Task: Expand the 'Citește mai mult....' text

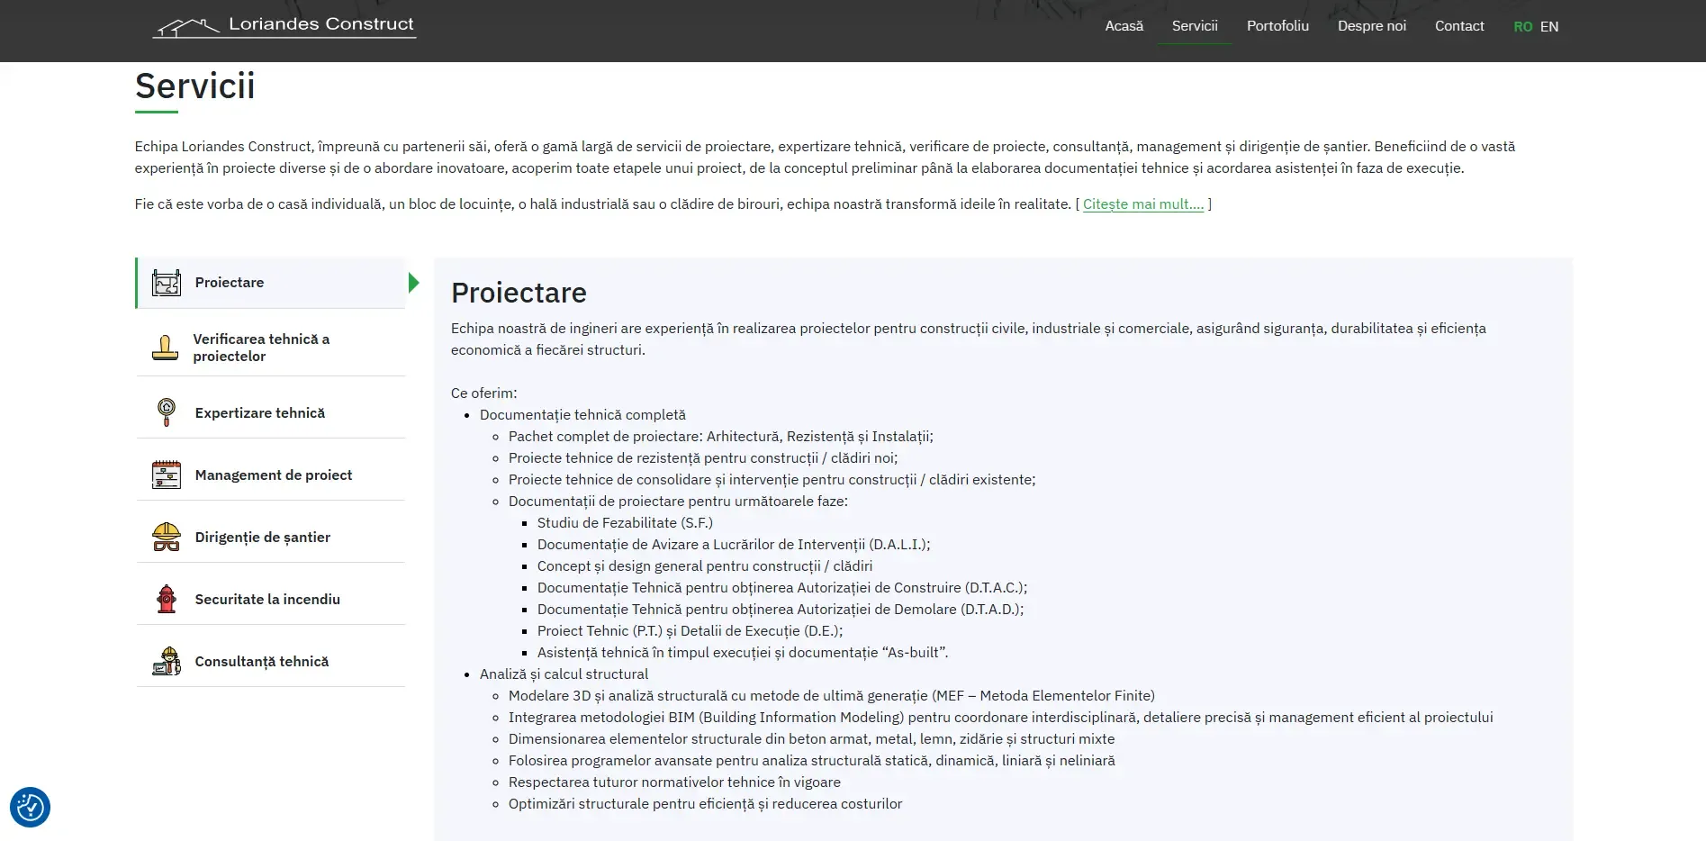Action: click(1142, 204)
